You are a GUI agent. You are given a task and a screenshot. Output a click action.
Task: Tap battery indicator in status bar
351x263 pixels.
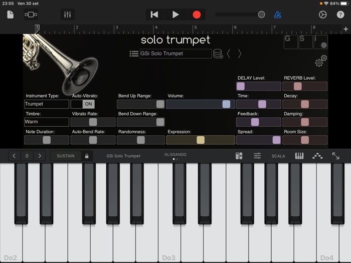click(344, 4)
